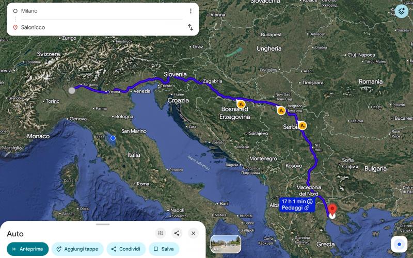Click the Montenegro label

pyautogui.click(x=263, y=158)
